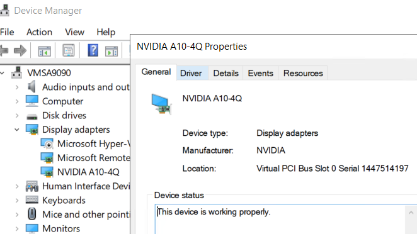Click the NVIDIA A10-4Q tree icon
This screenshot has width=417, height=234.
pos(47,172)
